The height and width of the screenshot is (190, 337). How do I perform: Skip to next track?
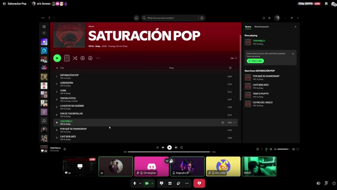click(x=176, y=148)
